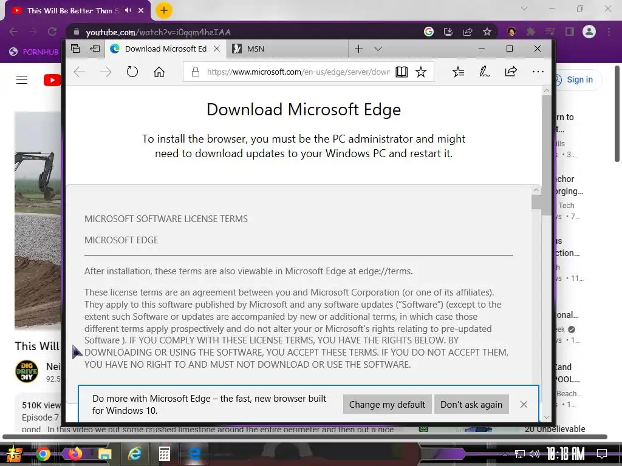
Task: Open Edge tabs you've set aside icon
Action: point(75,49)
